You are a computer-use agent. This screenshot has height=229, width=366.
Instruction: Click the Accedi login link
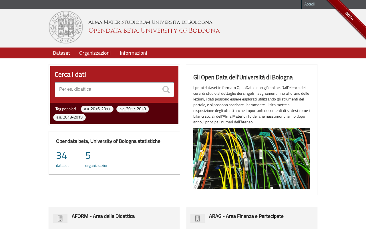point(309,4)
